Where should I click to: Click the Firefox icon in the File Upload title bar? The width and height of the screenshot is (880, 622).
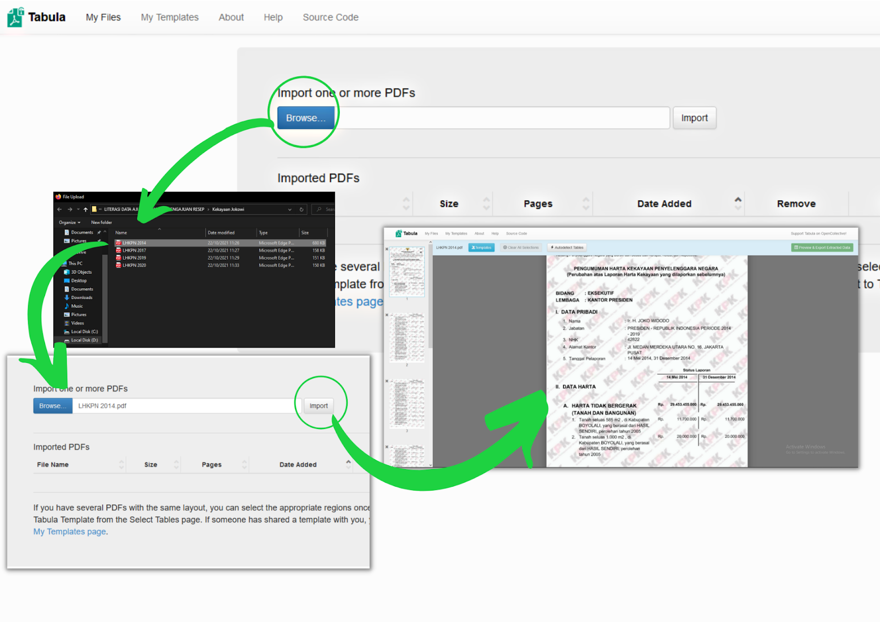[x=58, y=196]
